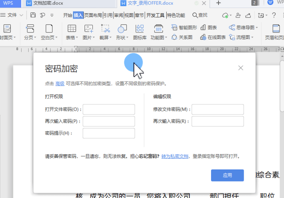Close the 密码加密 dialog
The image size is (284, 198).
[x=240, y=68]
